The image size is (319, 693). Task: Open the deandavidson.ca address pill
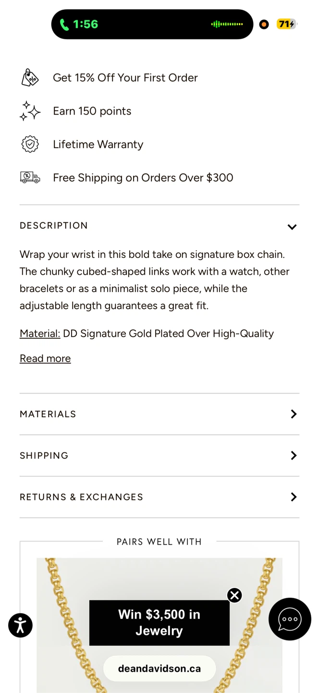159,668
